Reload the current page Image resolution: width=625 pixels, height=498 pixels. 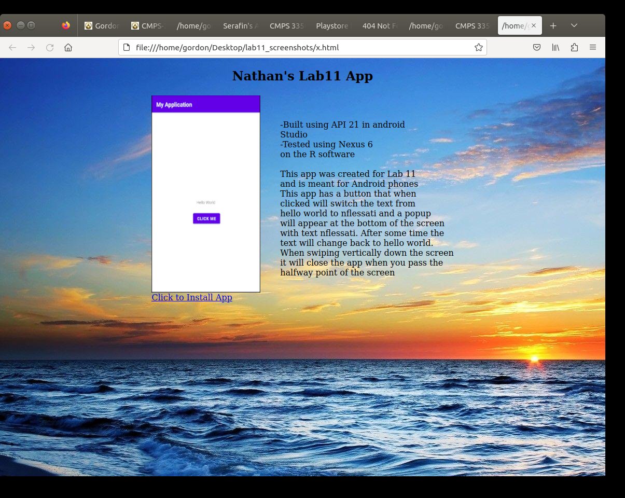pyautogui.click(x=50, y=48)
